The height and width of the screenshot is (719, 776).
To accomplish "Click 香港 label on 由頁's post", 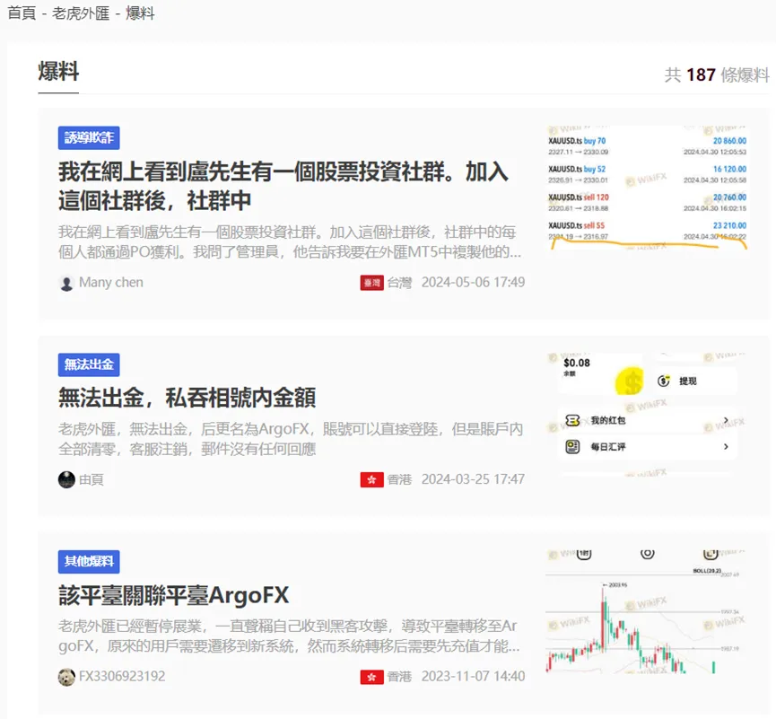I will click(x=399, y=479).
